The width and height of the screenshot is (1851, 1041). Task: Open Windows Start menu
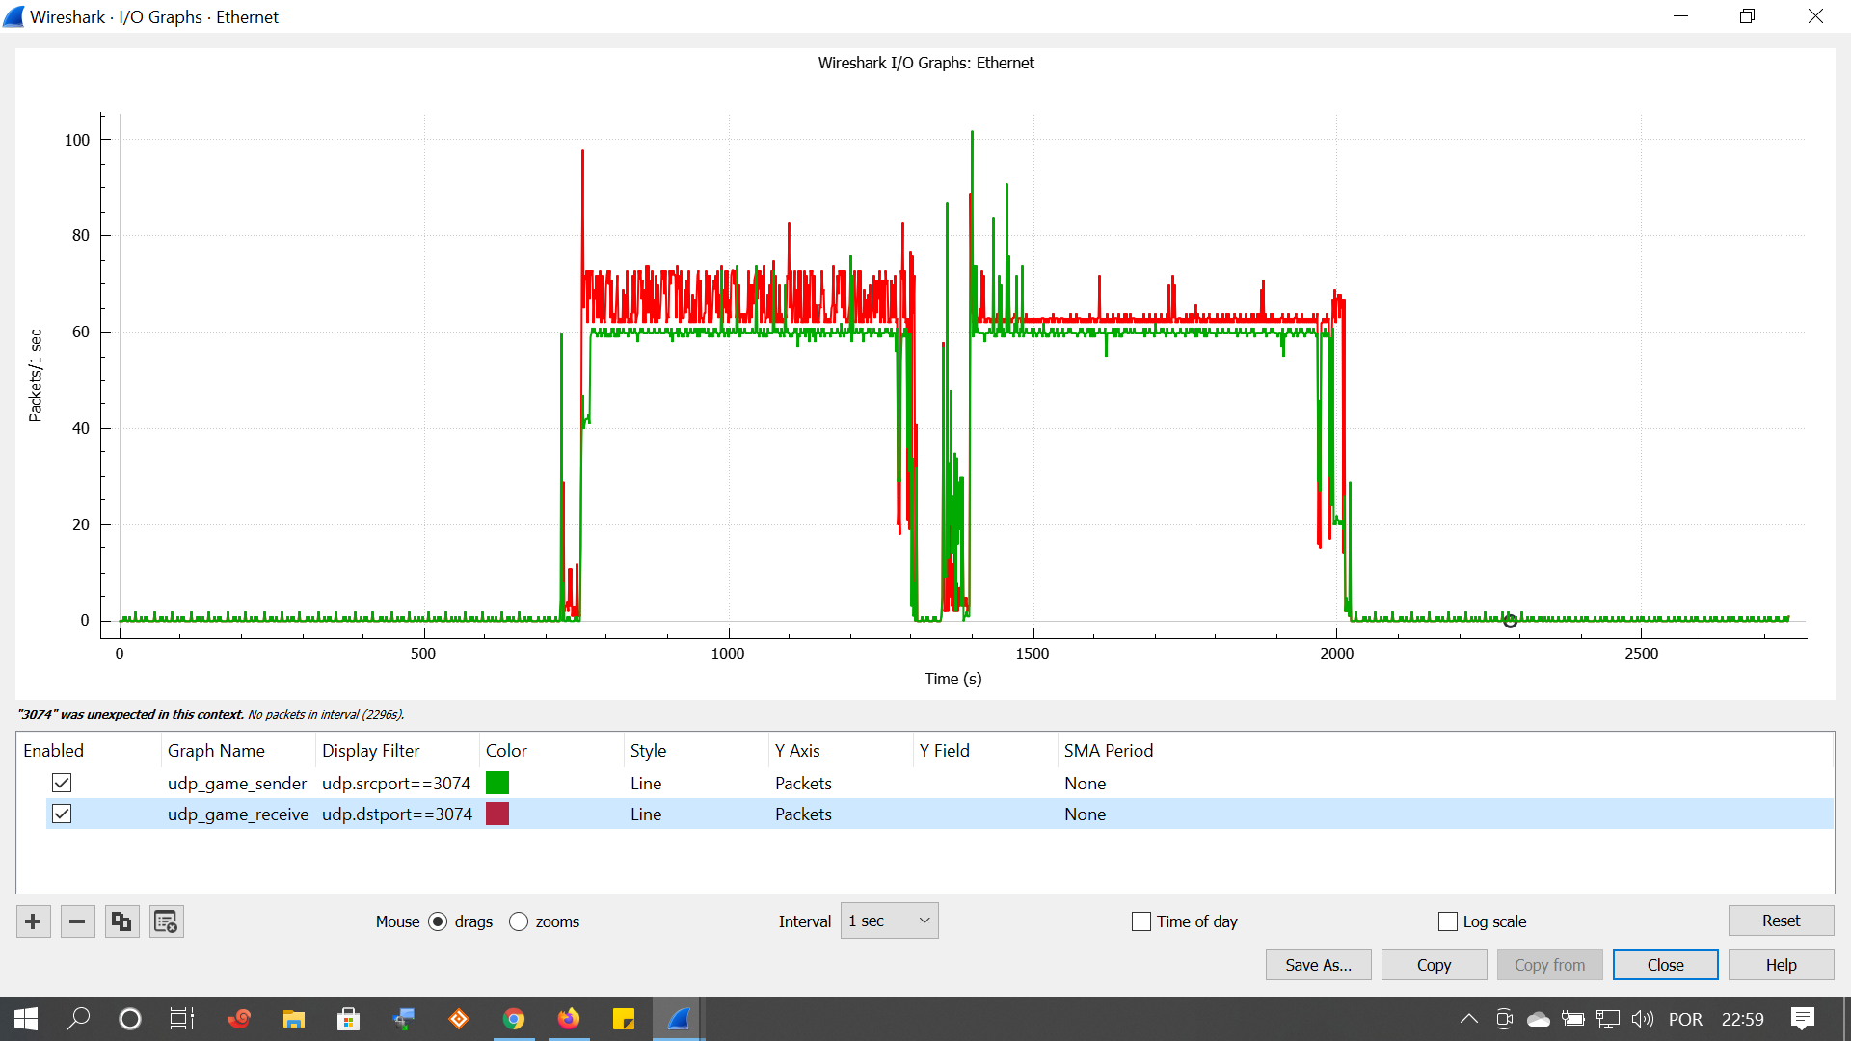point(26,1019)
